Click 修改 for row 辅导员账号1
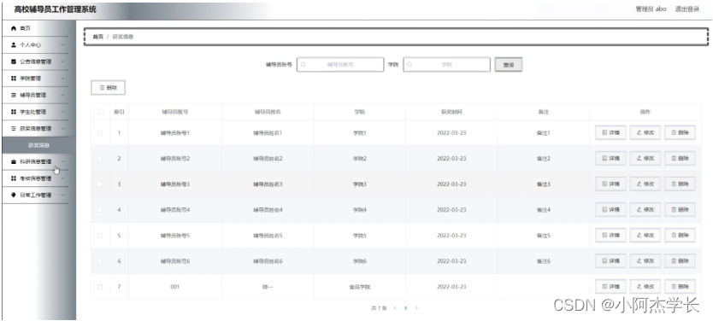Viewport: 713px width, 321px height. pos(645,133)
